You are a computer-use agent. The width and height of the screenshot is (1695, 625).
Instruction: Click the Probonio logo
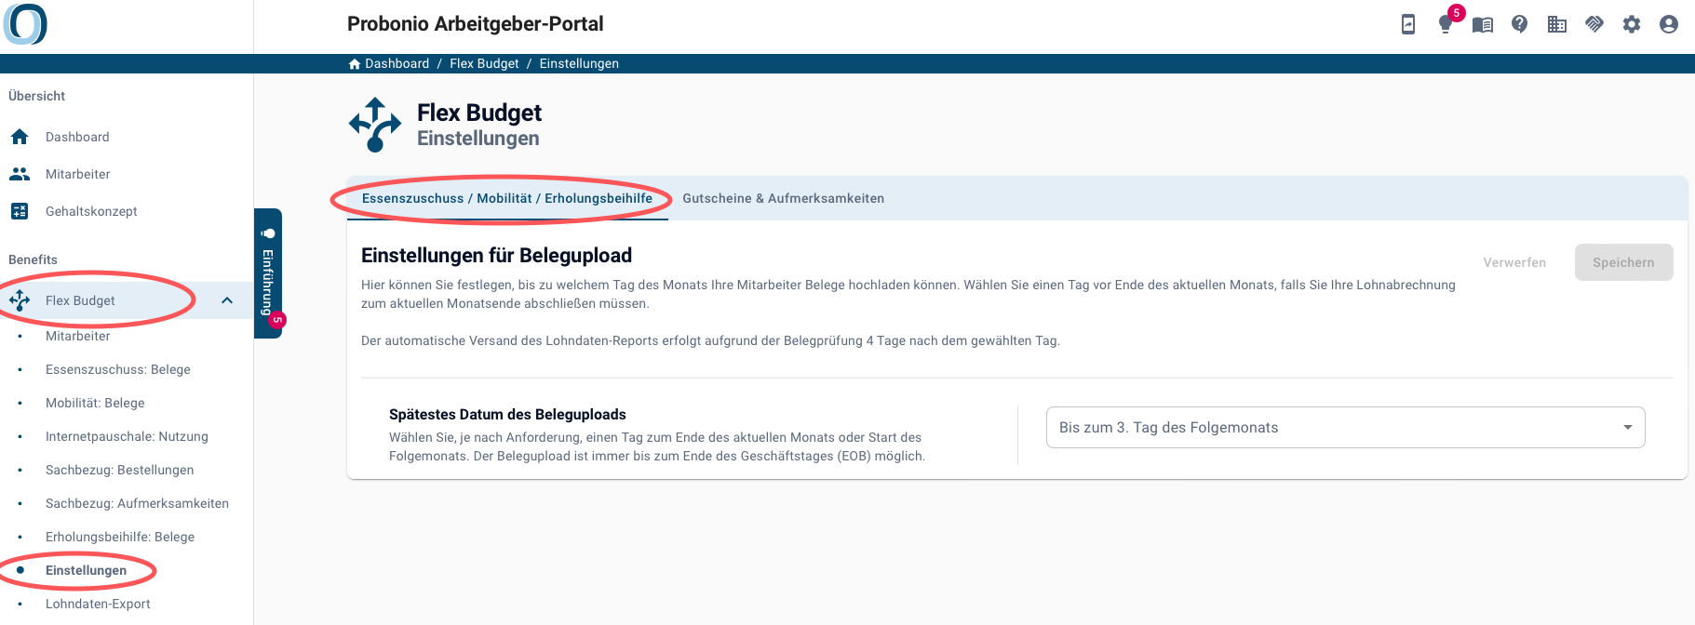(25, 24)
